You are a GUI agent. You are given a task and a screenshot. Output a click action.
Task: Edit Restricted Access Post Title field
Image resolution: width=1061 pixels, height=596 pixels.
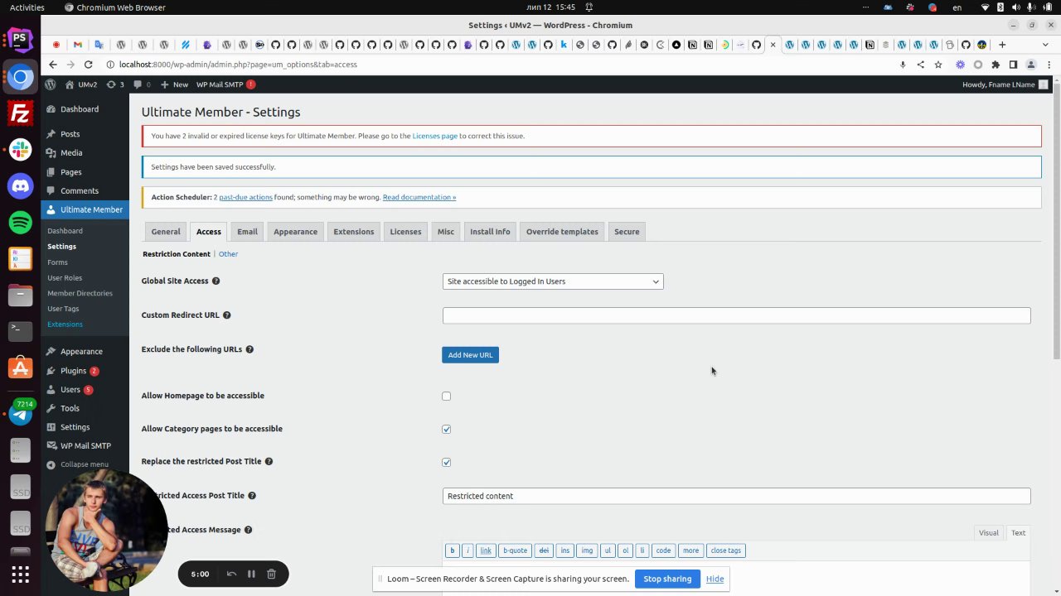click(x=736, y=496)
